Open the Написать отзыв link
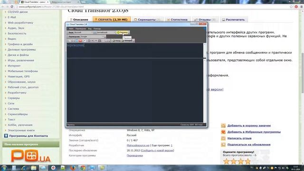This screenshot has width=304, height=171. click(x=239, y=138)
